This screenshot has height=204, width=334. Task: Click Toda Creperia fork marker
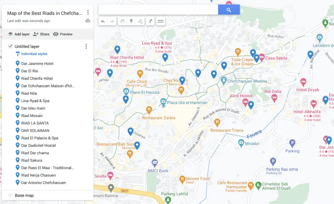click(x=238, y=52)
